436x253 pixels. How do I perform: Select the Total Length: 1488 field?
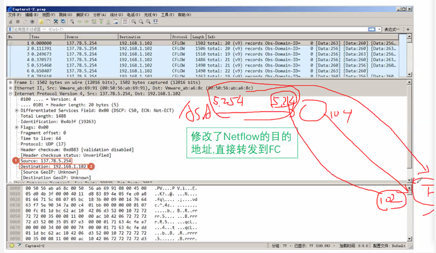point(43,116)
